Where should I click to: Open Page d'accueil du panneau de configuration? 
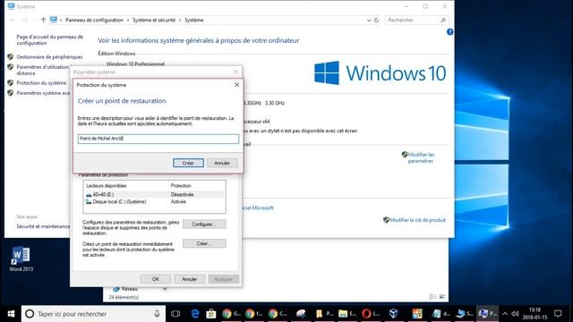tap(50, 39)
